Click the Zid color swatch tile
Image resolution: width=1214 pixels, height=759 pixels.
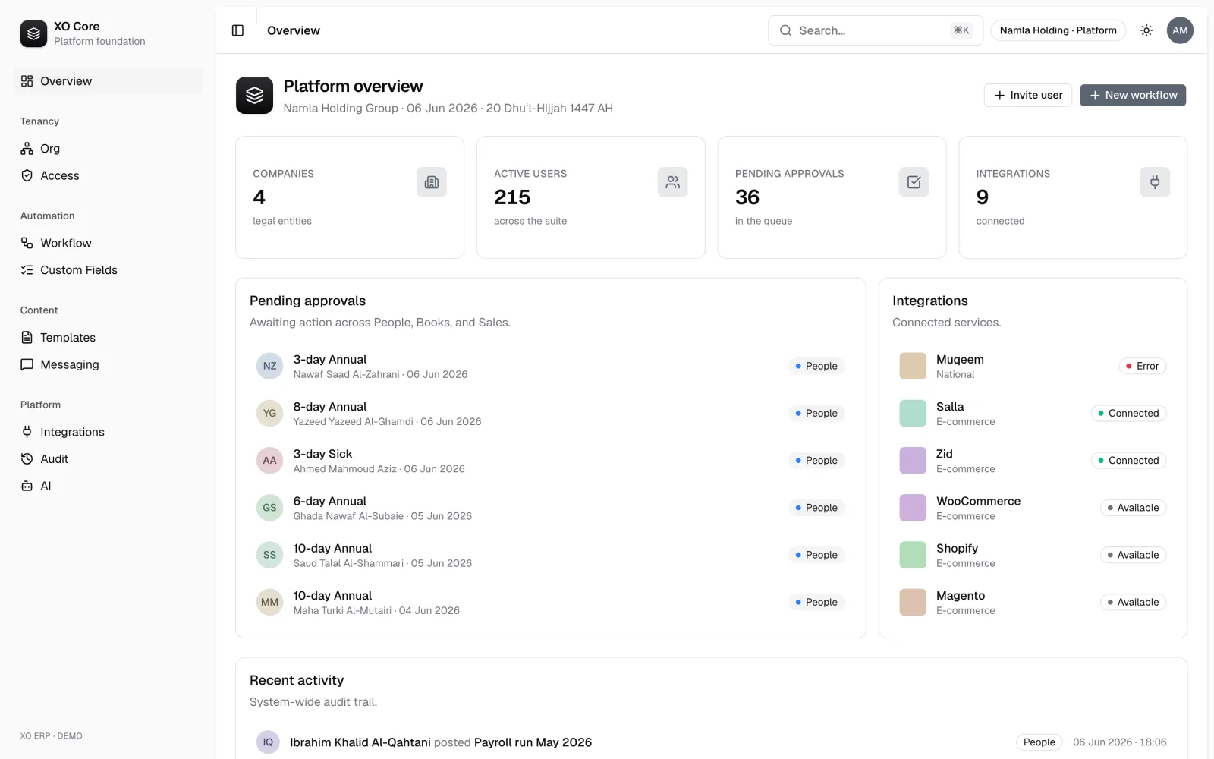coord(913,461)
